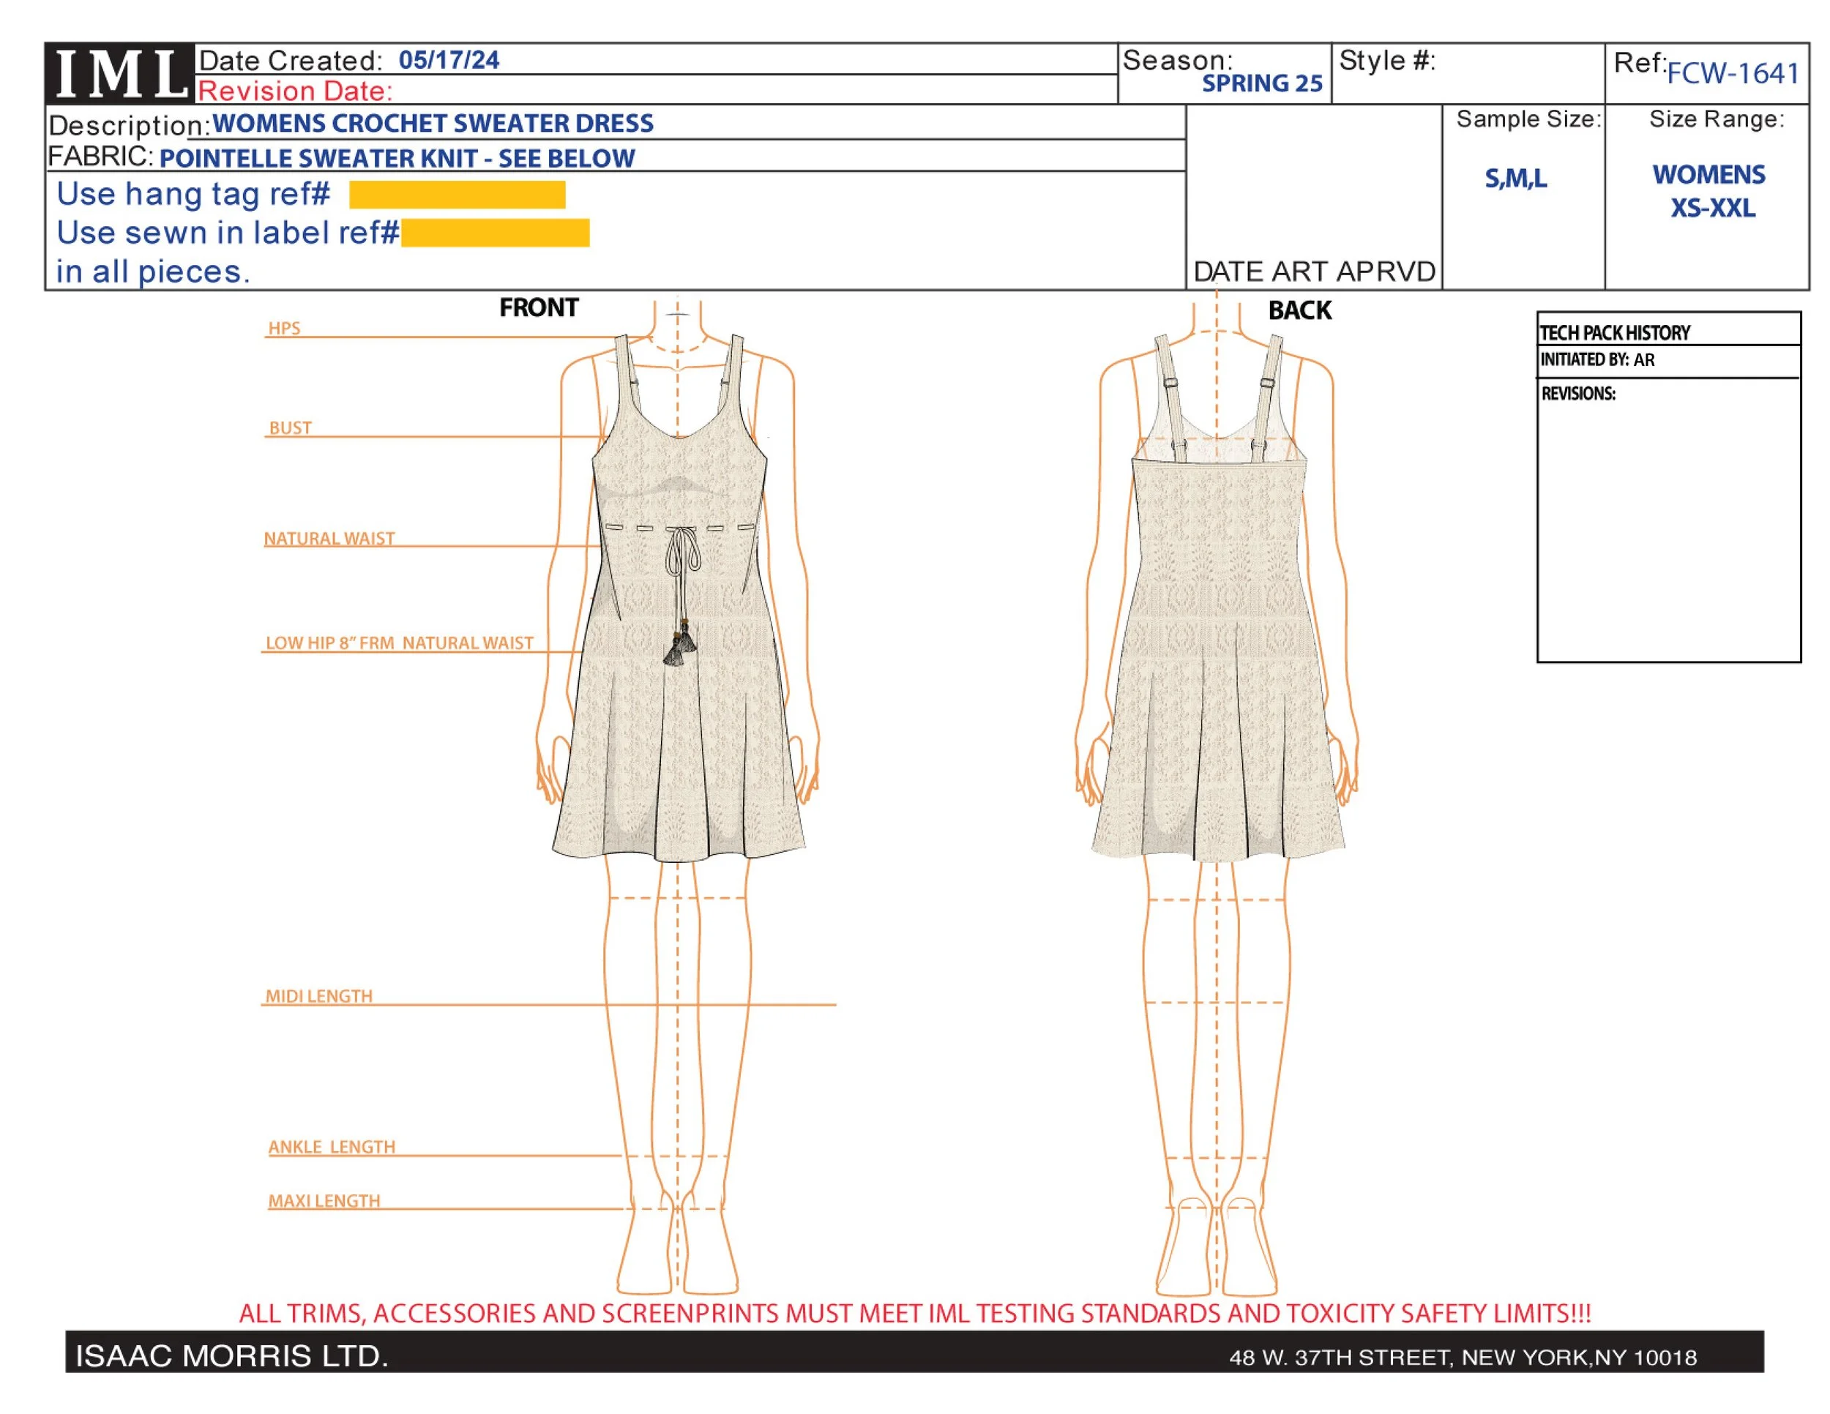Click the ANKLE LENGTH label

click(x=332, y=1147)
